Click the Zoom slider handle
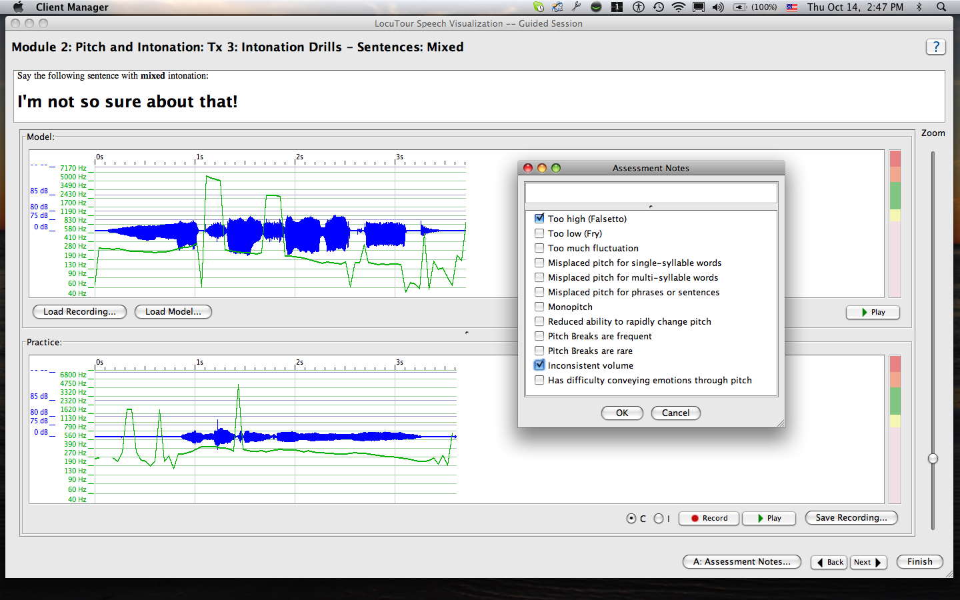This screenshot has width=960, height=600. [x=933, y=458]
